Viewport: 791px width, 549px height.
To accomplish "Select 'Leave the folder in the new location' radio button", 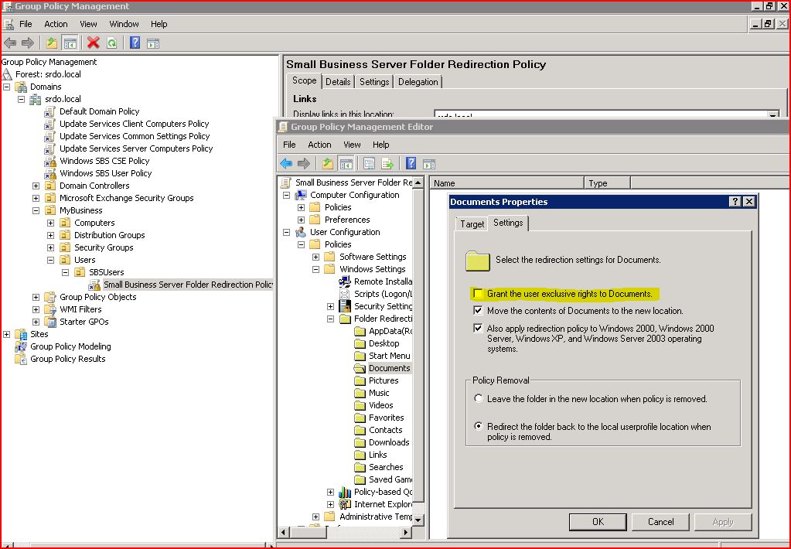I will (480, 398).
